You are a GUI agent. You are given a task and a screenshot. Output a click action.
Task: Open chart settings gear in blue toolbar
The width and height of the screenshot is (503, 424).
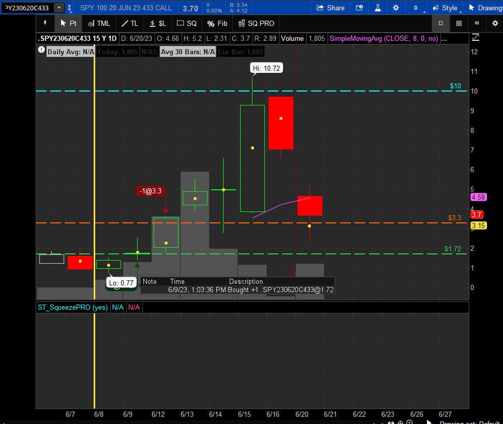396,8
